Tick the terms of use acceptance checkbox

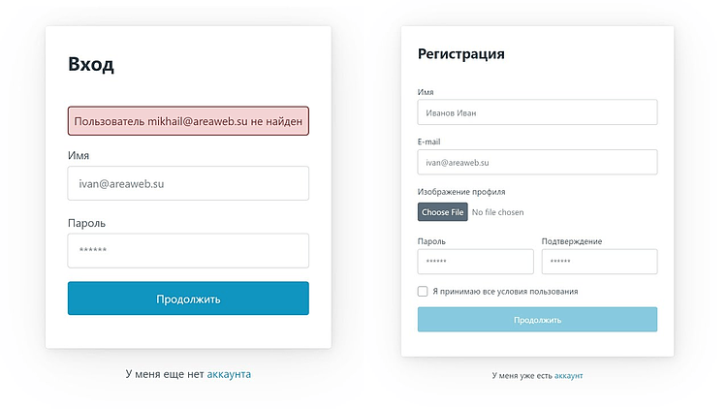point(423,291)
